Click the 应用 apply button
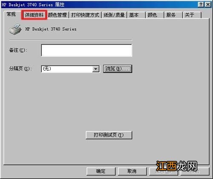Viewport: 213px width, 179px height. tap(163, 171)
